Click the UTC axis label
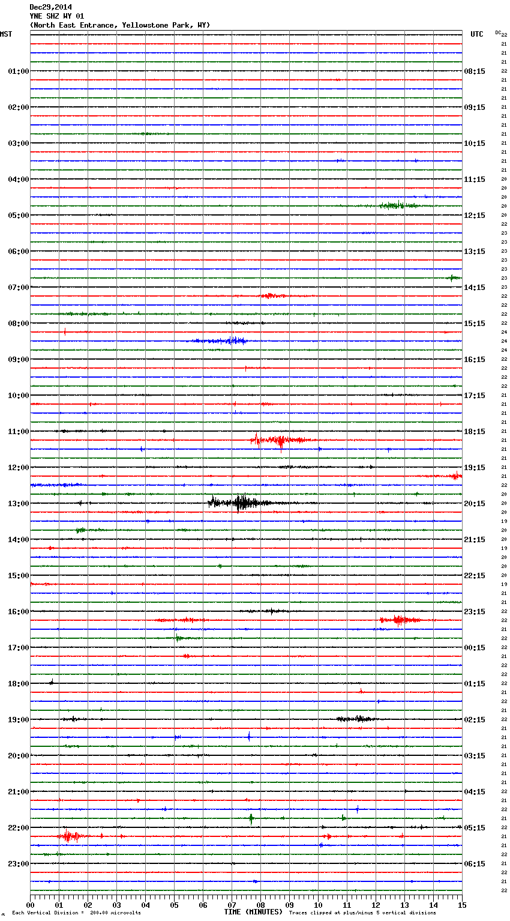Screen dimensions: 510x921 pos(477,34)
